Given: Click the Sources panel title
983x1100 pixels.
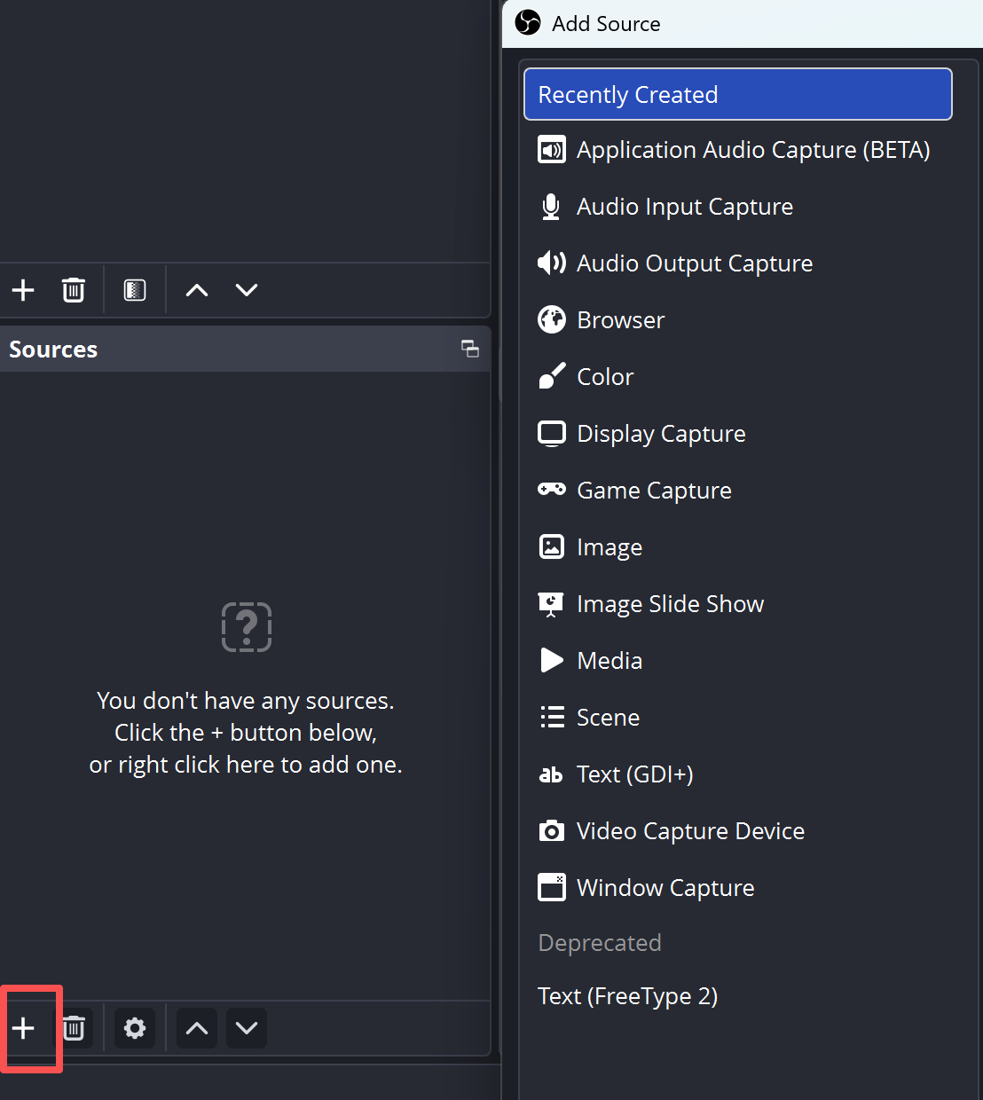Looking at the screenshot, I should pos(53,350).
